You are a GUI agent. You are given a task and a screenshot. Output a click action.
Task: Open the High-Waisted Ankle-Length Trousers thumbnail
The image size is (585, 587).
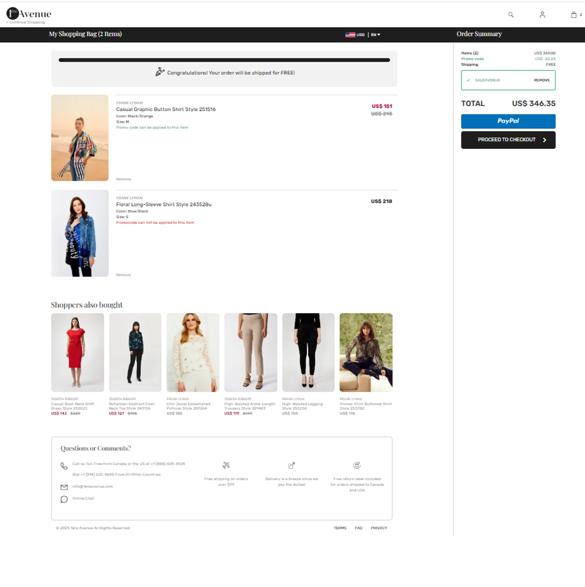pyautogui.click(x=250, y=352)
